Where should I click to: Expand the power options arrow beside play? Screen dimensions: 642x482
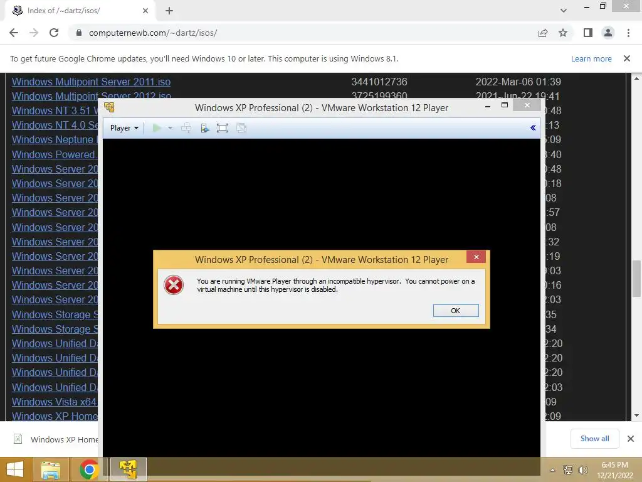[171, 128]
